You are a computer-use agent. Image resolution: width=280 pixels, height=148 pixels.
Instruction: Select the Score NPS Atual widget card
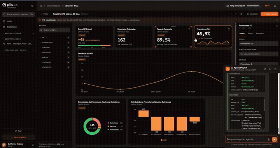click(x=94, y=37)
